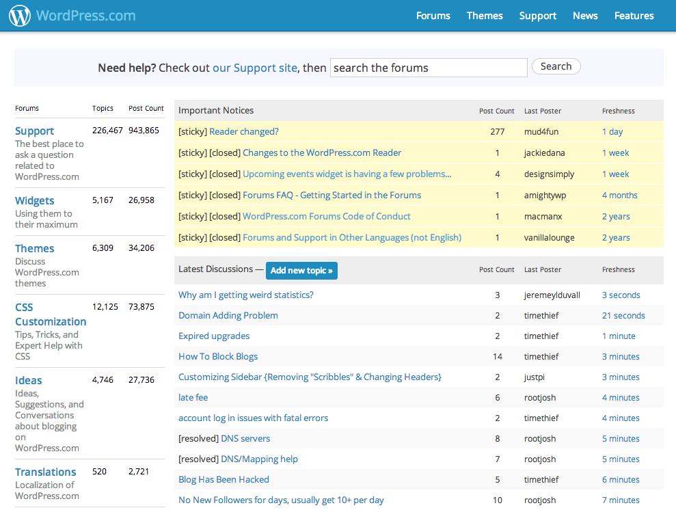The image size is (676, 510).
Task: Visit the Ideas forum link
Action: coord(29,380)
